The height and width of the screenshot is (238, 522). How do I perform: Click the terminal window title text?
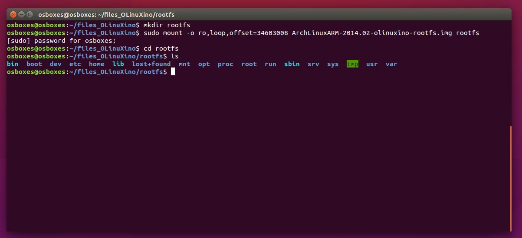106,15
